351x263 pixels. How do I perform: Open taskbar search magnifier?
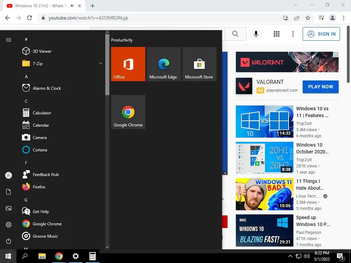(x=25, y=256)
